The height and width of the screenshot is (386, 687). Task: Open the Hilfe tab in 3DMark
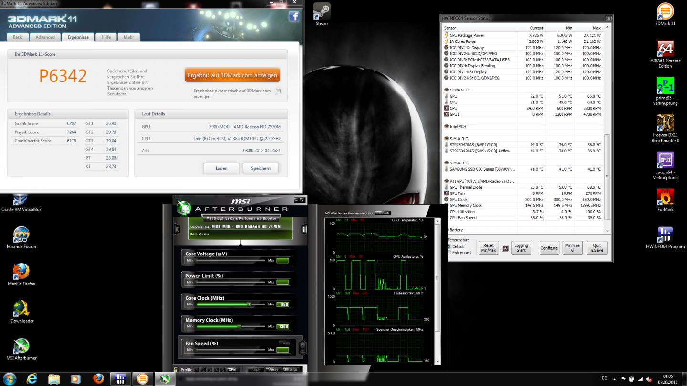pos(106,37)
